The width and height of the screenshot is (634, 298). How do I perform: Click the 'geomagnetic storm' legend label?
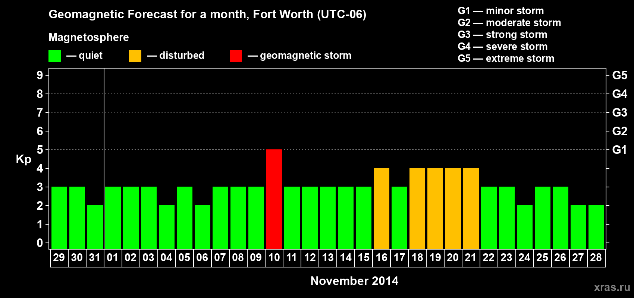(305, 56)
